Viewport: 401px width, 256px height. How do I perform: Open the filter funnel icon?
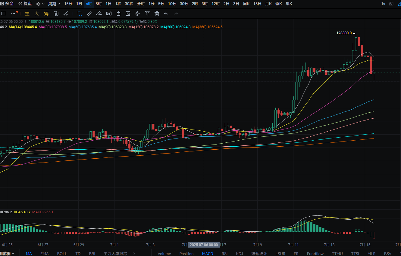tap(147, 14)
